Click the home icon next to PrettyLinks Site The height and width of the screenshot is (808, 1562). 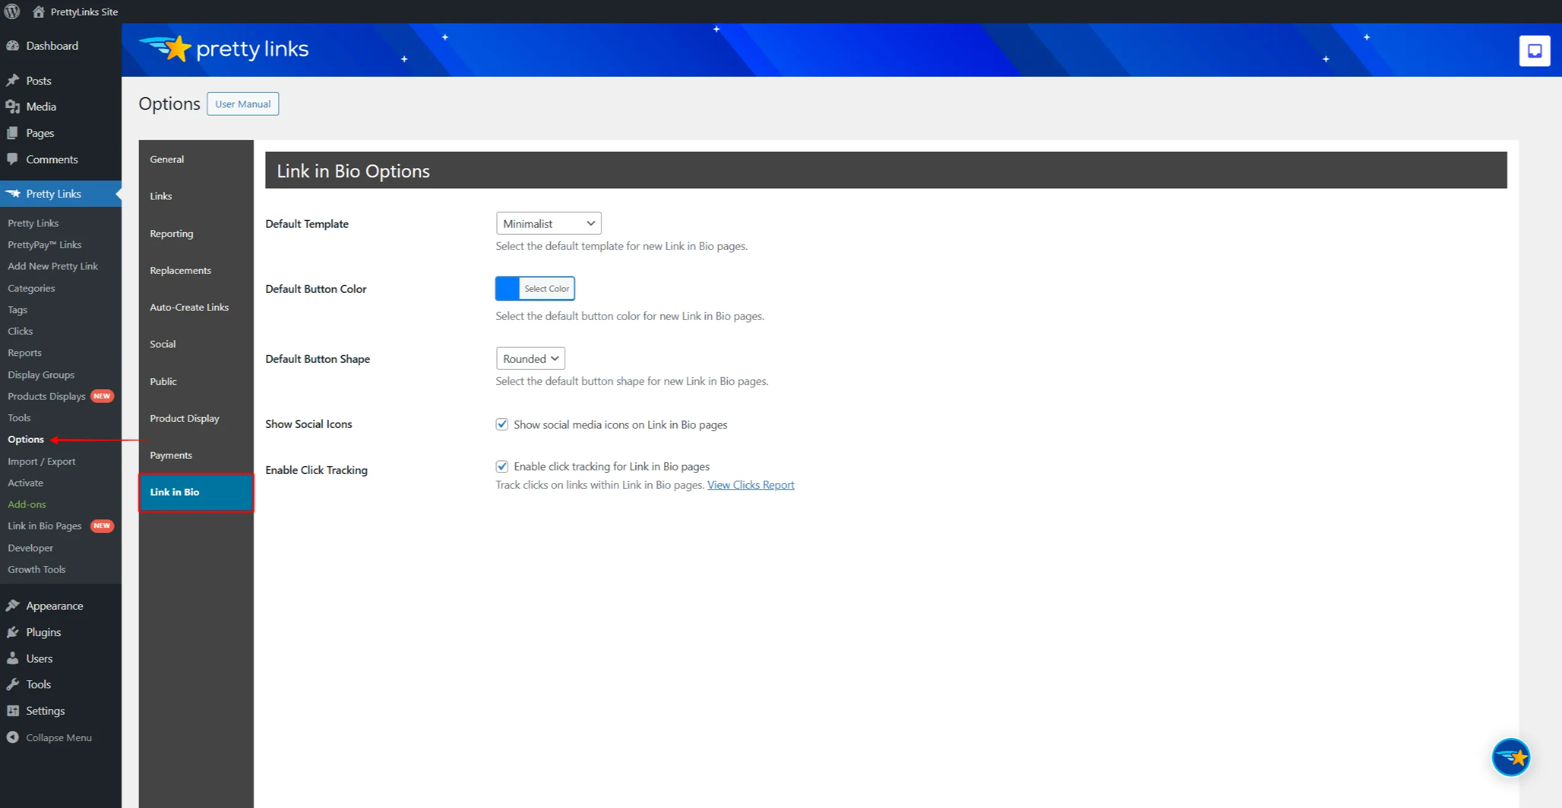(38, 12)
